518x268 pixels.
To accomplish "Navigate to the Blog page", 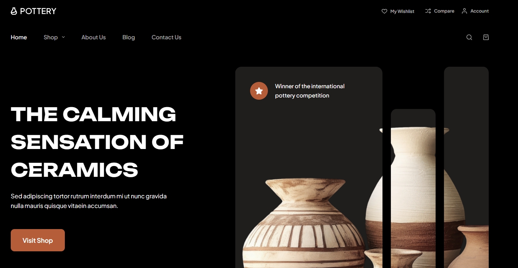I will pyautogui.click(x=129, y=37).
